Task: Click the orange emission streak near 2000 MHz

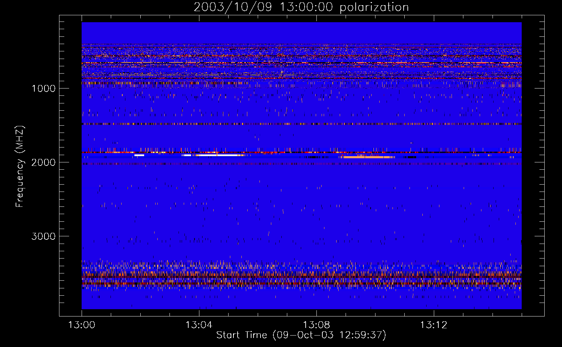Action: (x=368, y=157)
